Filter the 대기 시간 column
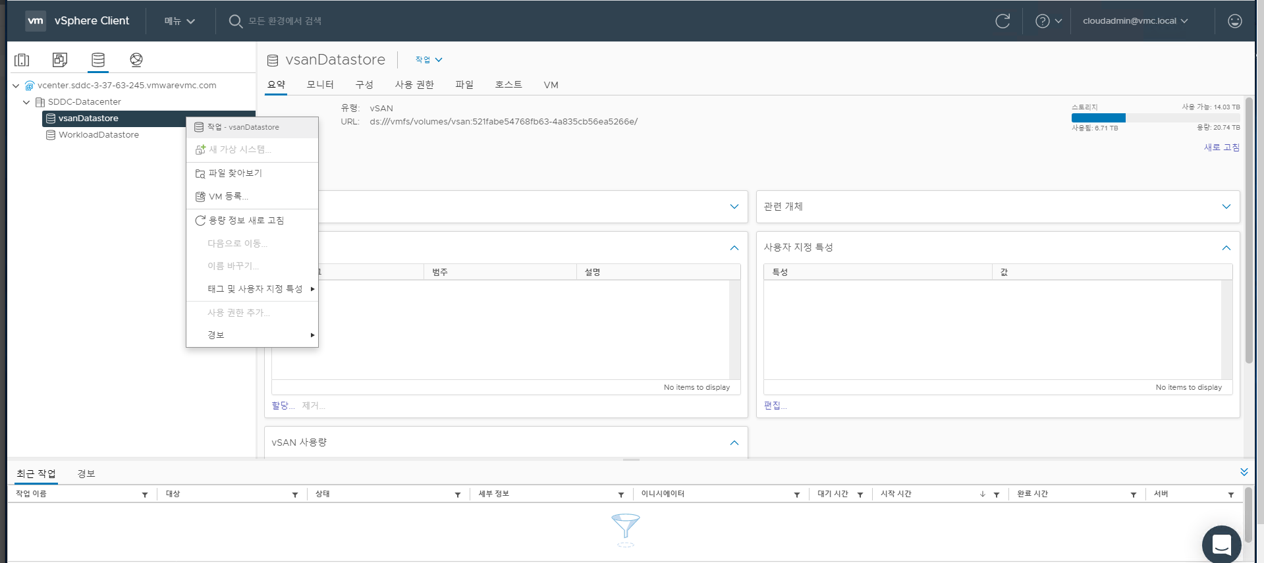Viewport: 1264px width, 563px height. pyautogui.click(x=860, y=495)
